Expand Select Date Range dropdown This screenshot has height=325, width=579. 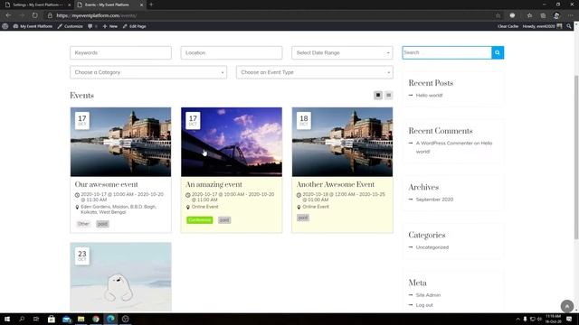pyautogui.click(x=342, y=52)
